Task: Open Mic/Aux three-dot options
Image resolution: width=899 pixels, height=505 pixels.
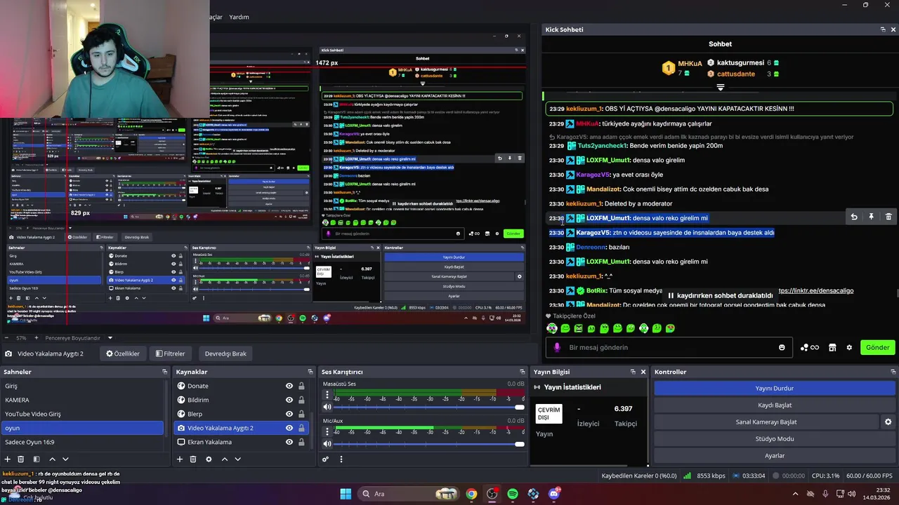Action: (327, 432)
